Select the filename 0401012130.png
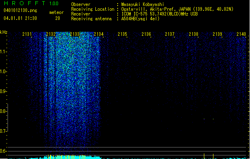 [x=20, y=10]
